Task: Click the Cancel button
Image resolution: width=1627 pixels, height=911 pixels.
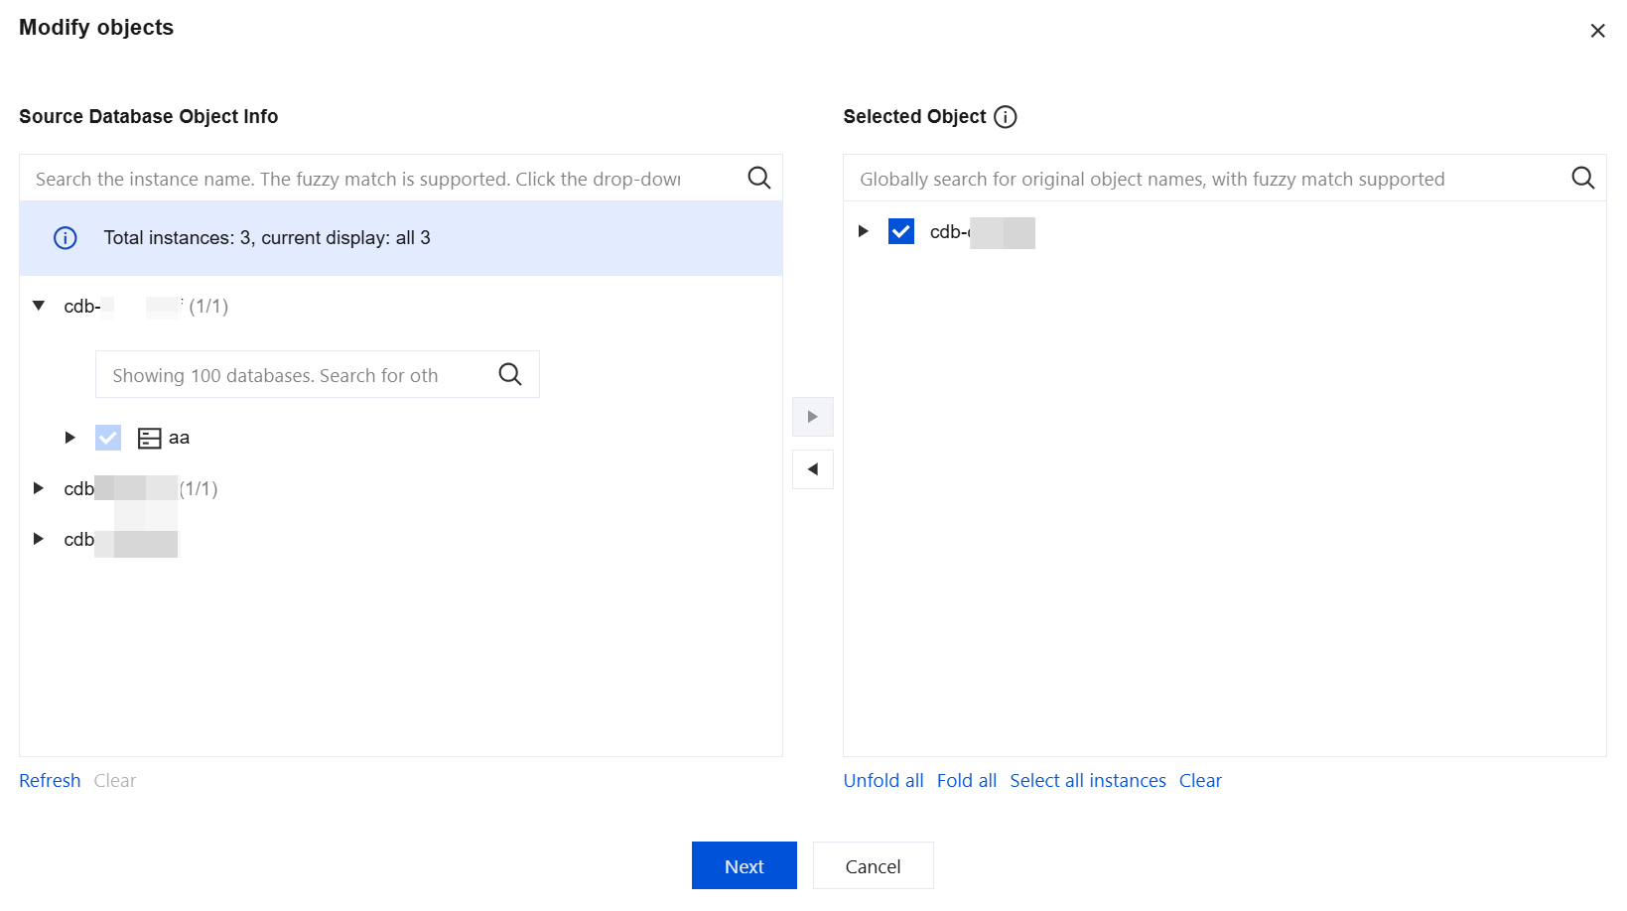Action: [873, 865]
